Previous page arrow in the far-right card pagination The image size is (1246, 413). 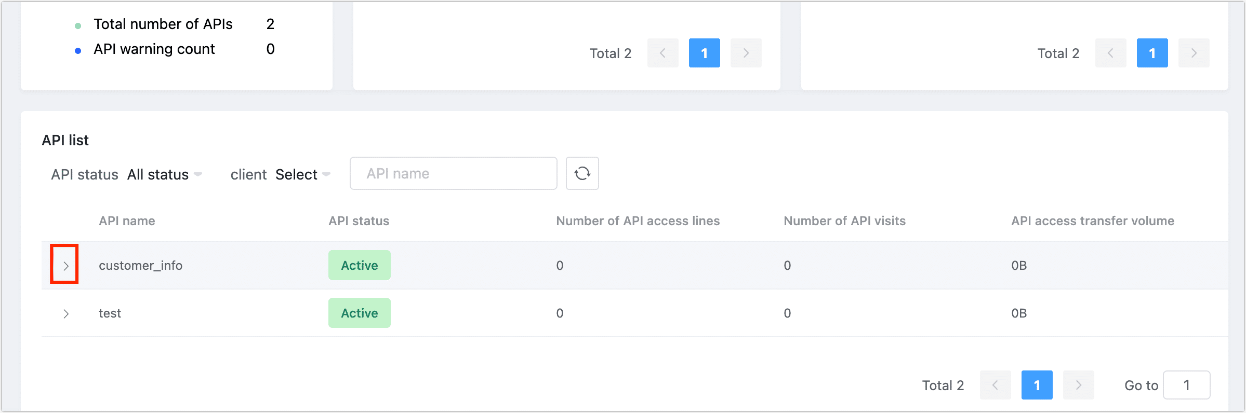coord(1110,53)
